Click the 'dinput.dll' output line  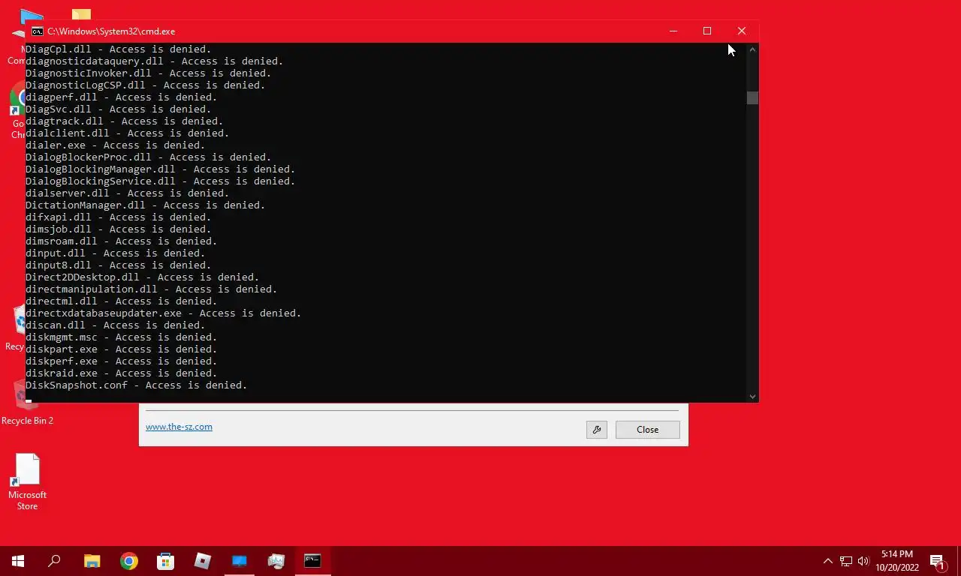116,253
